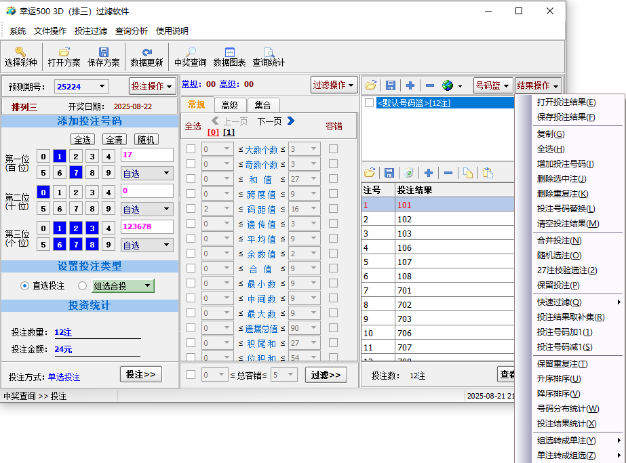Open the 数据图表 chart tool
The height and width of the screenshot is (463, 626).
pyautogui.click(x=229, y=52)
